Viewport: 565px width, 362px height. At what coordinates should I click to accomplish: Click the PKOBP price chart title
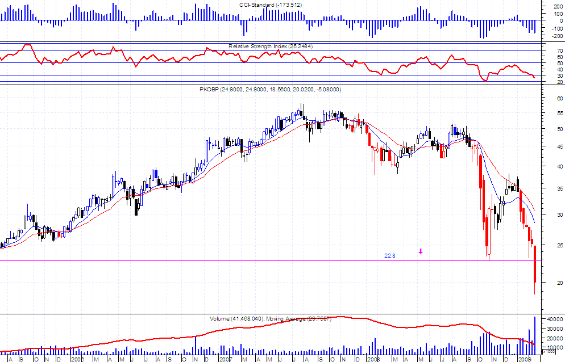270,89
